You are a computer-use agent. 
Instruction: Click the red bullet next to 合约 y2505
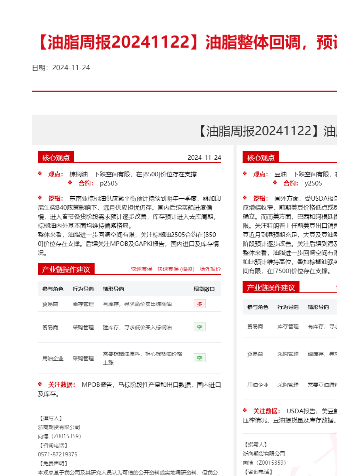pos(275,183)
